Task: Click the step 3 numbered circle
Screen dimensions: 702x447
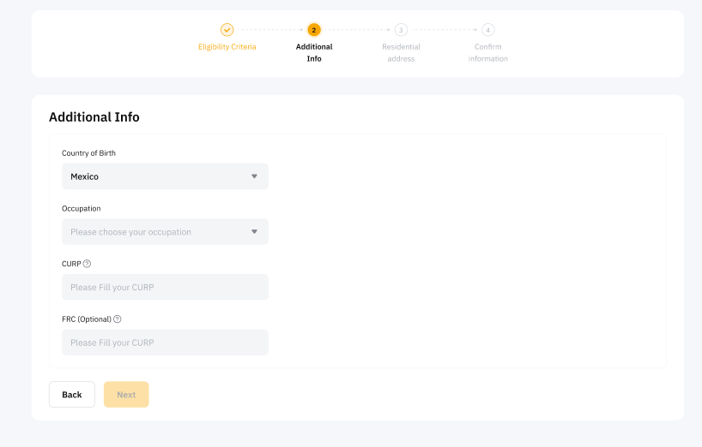Action: (401, 30)
